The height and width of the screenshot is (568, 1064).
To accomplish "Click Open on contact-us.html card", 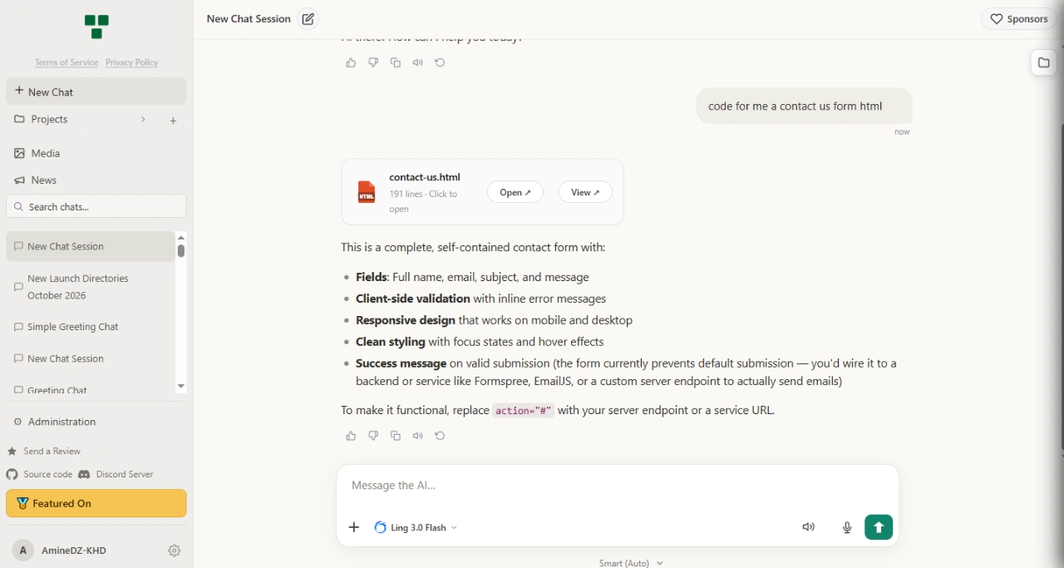I will pos(515,192).
